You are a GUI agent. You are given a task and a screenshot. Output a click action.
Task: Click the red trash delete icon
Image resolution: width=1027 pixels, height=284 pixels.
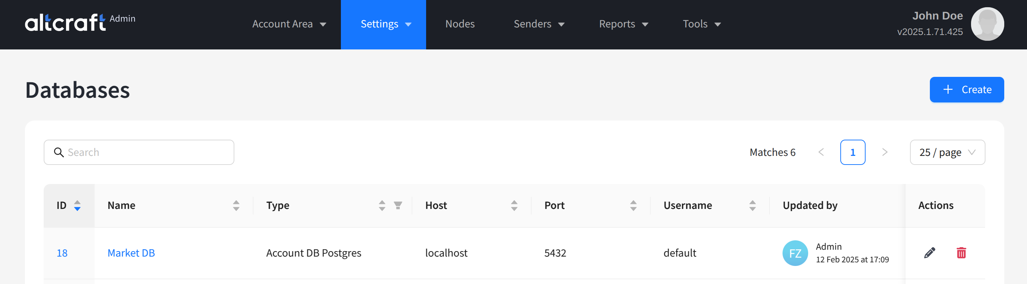pyautogui.click(x=961, y=253)
